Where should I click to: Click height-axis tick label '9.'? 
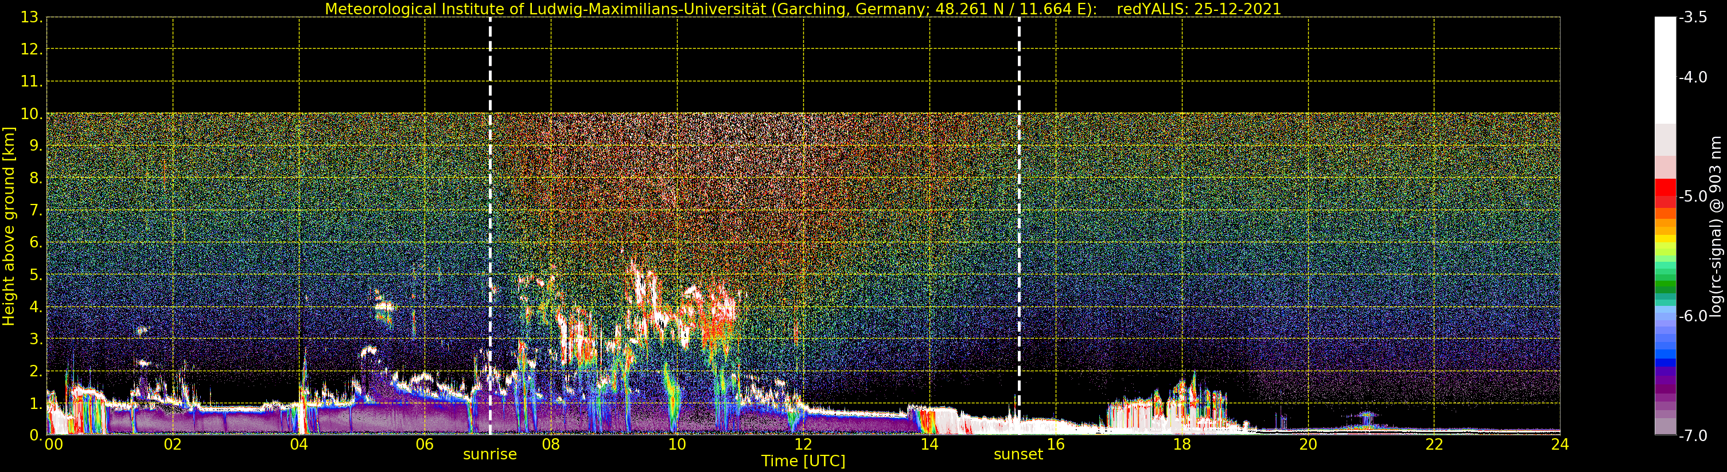pos(36,146)
